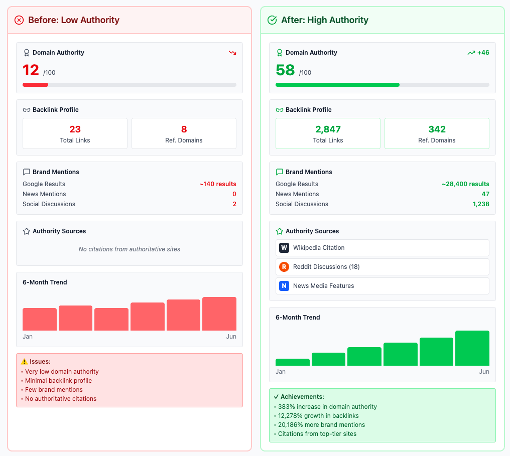
Task: Click the checkmark icon beside Achievements
Action: point(276,396)
